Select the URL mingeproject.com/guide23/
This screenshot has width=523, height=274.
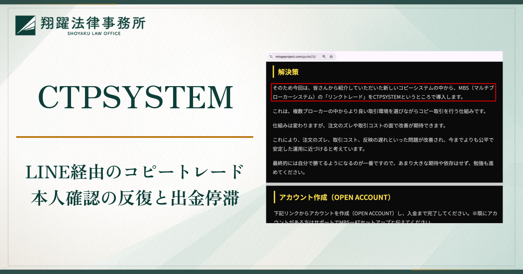295,57
